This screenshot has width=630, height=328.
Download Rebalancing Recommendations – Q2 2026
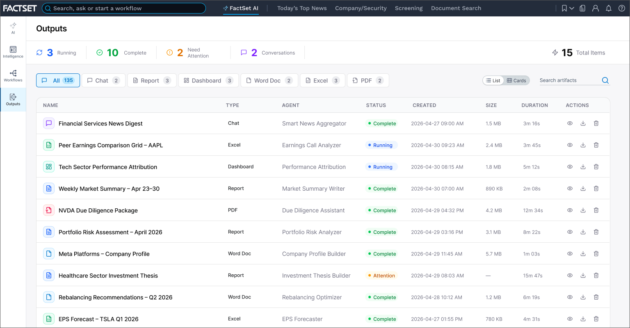click(x=583, y=297)
